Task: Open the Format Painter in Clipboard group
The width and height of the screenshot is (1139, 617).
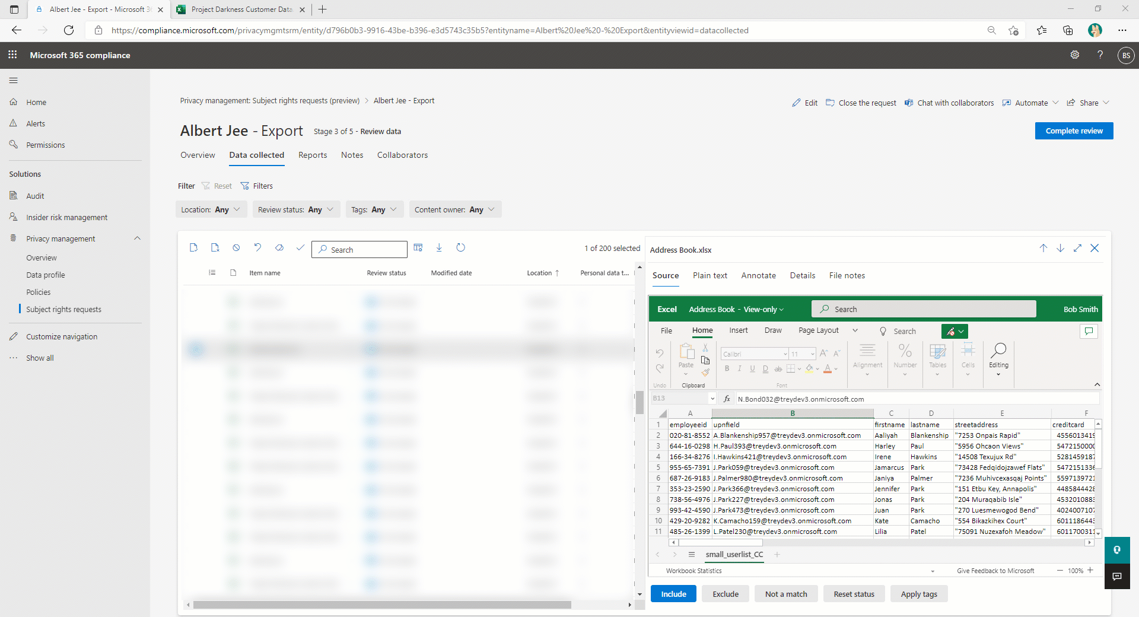Action: (706, 374)
